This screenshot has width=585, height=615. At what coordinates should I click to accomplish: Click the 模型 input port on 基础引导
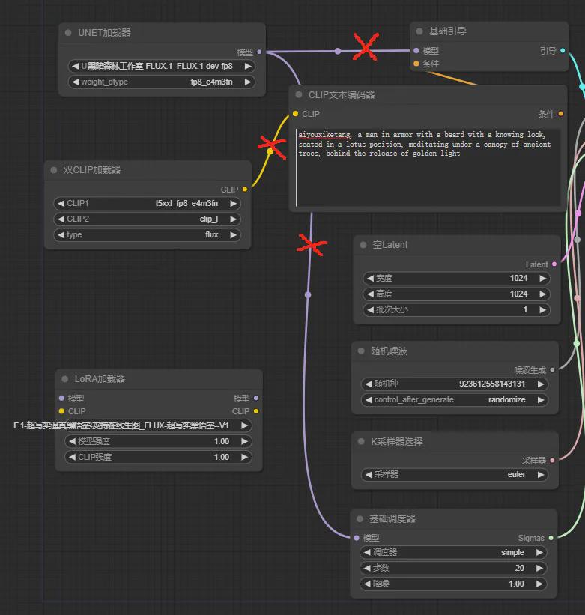click(416, 51)
